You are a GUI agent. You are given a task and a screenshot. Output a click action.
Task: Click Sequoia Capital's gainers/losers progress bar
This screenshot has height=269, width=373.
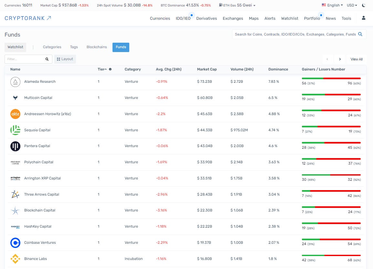click(x=331, y=127)
